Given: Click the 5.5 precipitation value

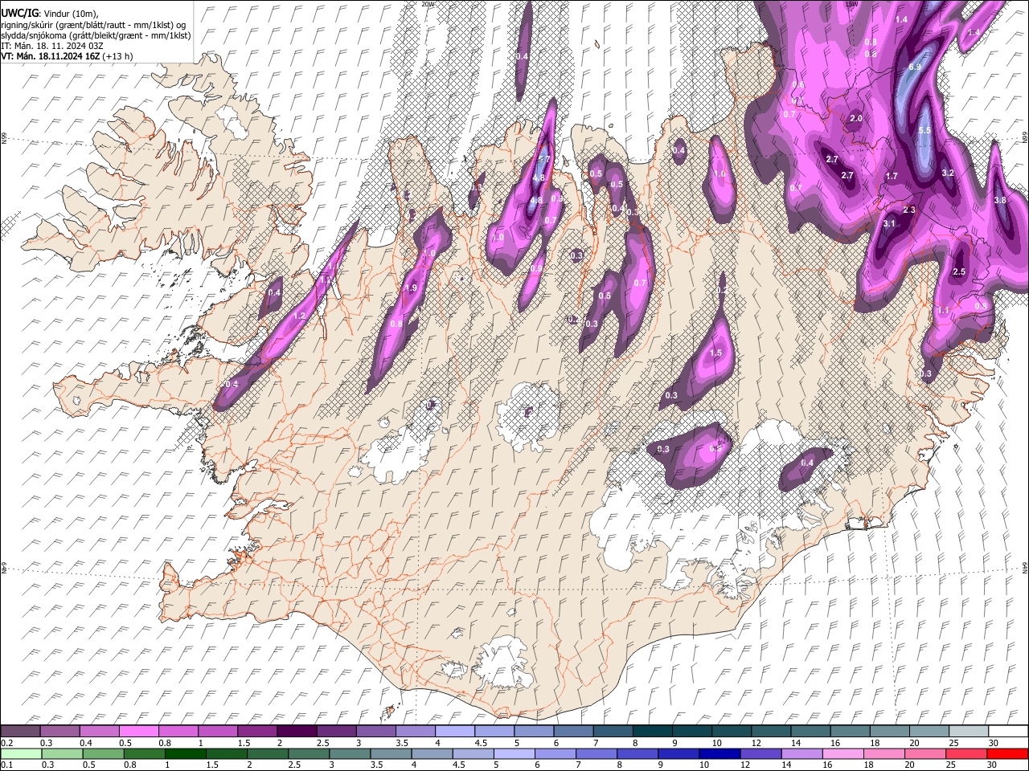Looking at the screenshot, I should (924, 131).
